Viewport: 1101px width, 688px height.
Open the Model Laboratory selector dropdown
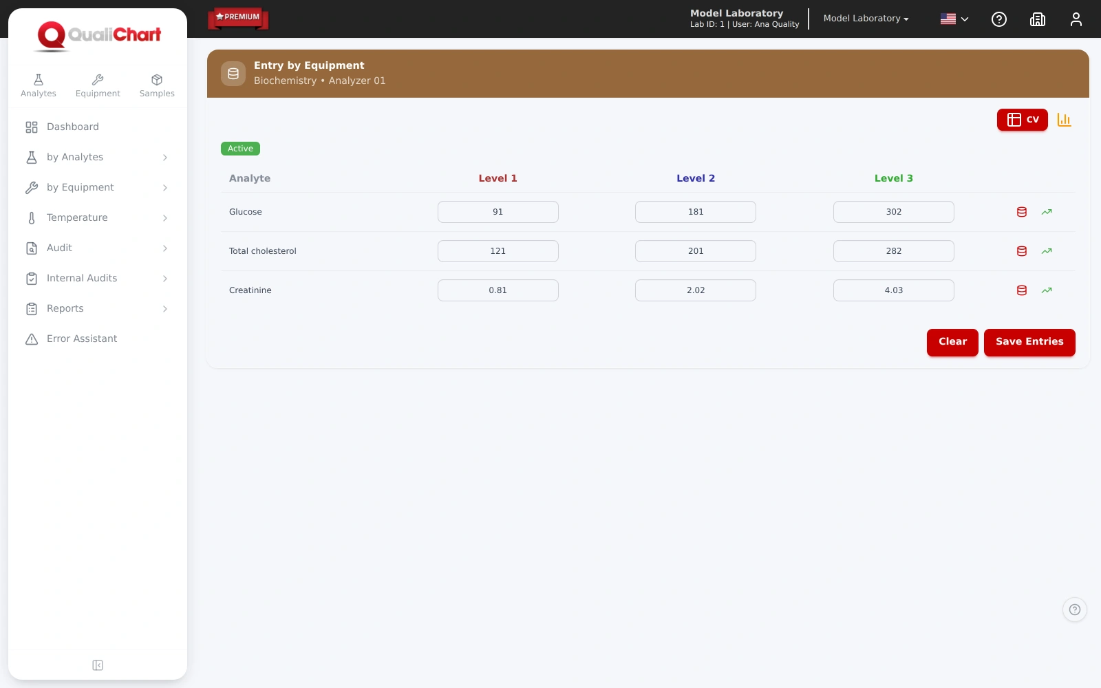tap(866, 19)
